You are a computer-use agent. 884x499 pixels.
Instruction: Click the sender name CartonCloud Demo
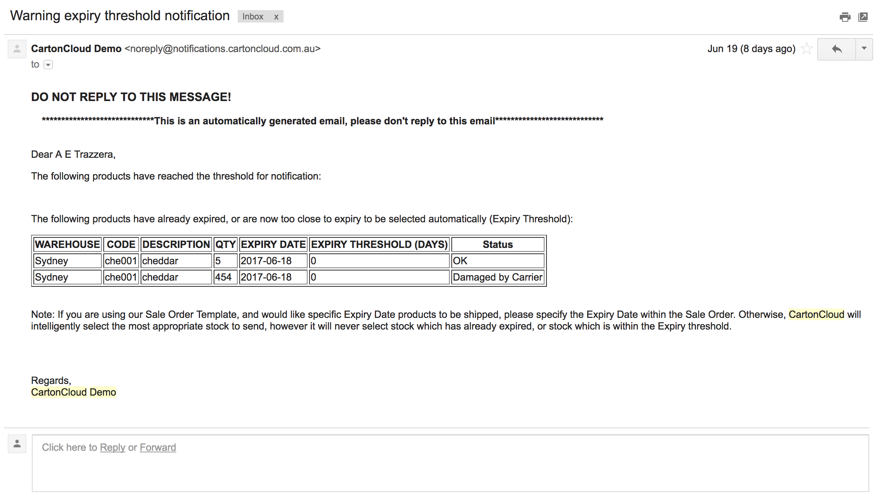[76, 49]
